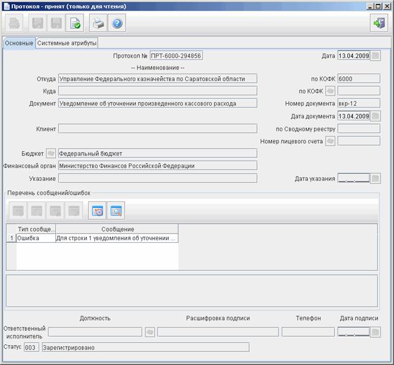This screenshot has width=394, height=365.
Task: Click the Откуда organization name field
Action: coord(158,79)
